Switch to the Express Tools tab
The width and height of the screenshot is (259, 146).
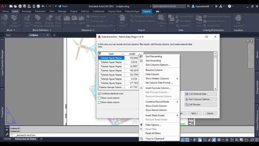coord(115,11)
